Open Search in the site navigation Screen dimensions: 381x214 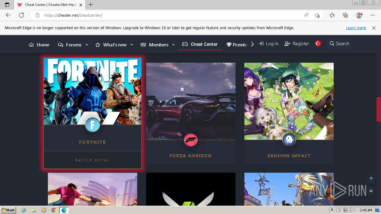(x=339, y=44)
